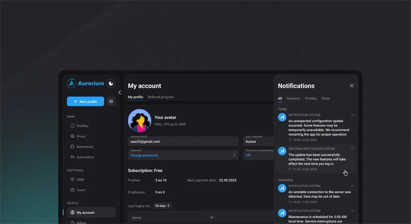This screenshot has height=224, width=411.
Task: Select Automation in the sidebar
Action: point(85,157)
